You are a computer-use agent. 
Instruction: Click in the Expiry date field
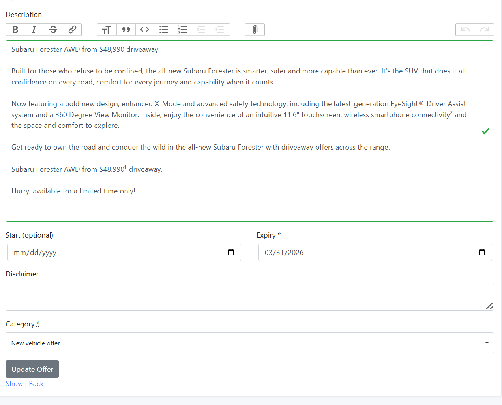click(375, 252)
